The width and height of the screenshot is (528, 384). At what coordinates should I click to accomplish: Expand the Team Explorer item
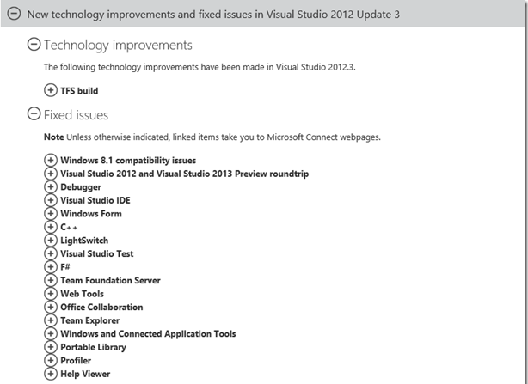point(51,320)
